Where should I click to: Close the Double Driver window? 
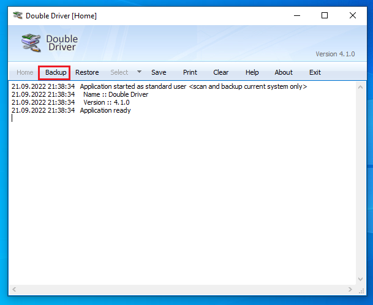pyautogui.click(x=353, y=16)
